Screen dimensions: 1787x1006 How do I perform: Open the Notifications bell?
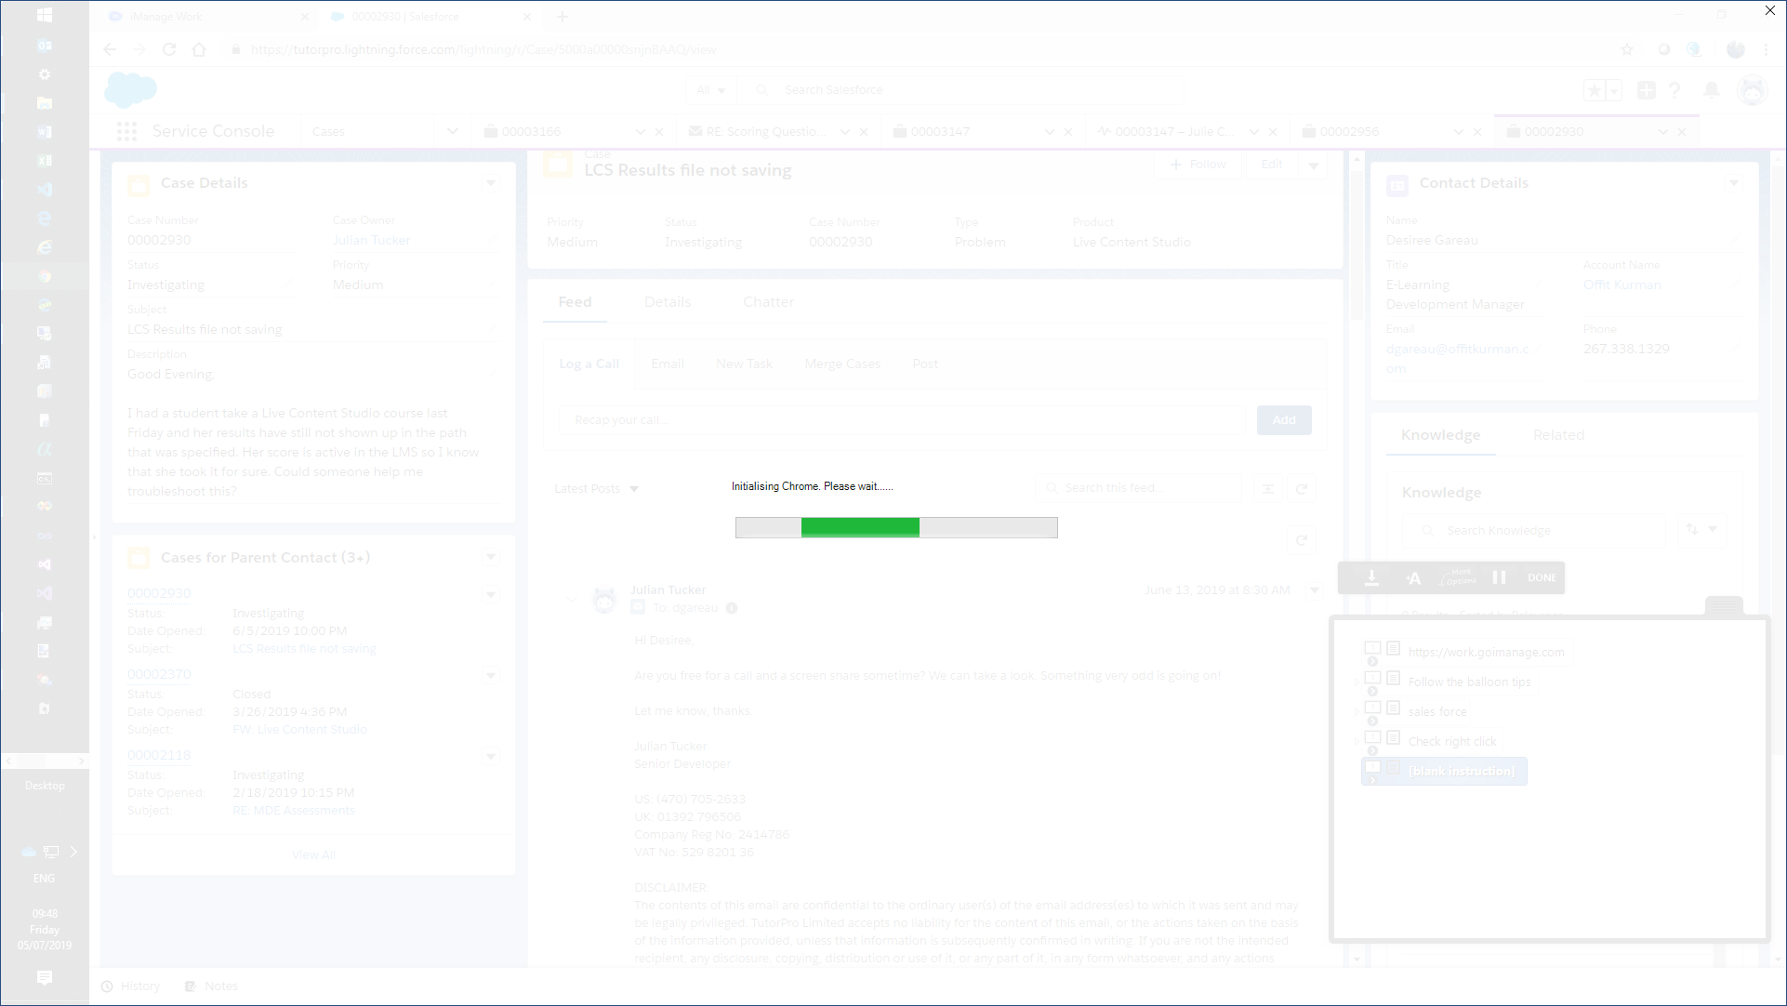(1711, 90)
